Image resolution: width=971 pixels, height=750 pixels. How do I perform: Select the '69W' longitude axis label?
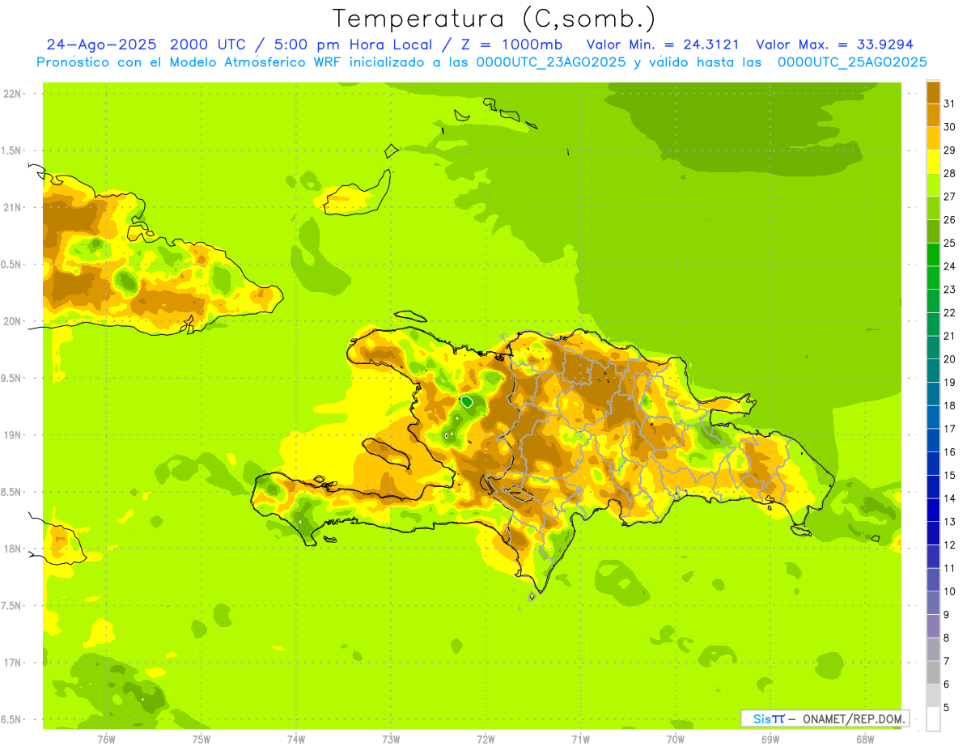[x=770, y=739]
